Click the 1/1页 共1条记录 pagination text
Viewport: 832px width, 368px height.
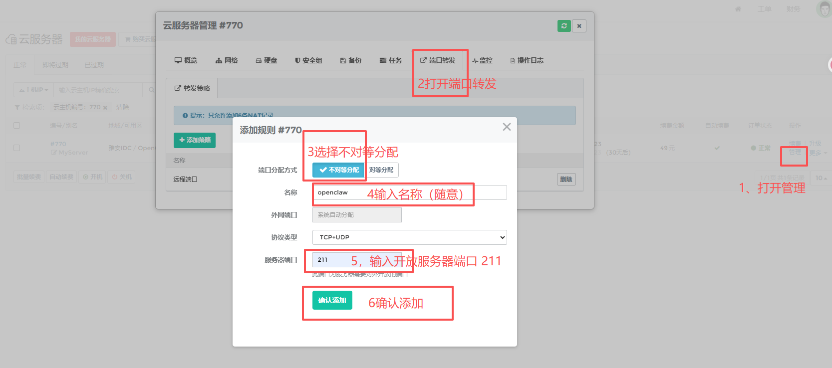coord(783,178)
